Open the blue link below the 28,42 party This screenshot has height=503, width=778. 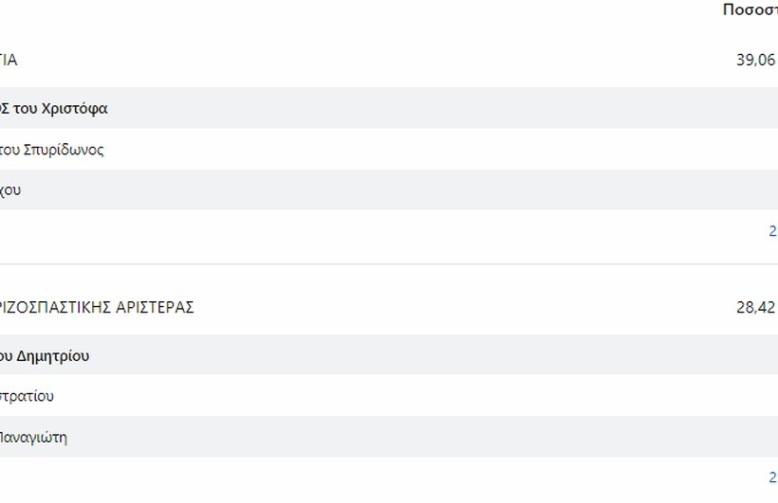772,477
